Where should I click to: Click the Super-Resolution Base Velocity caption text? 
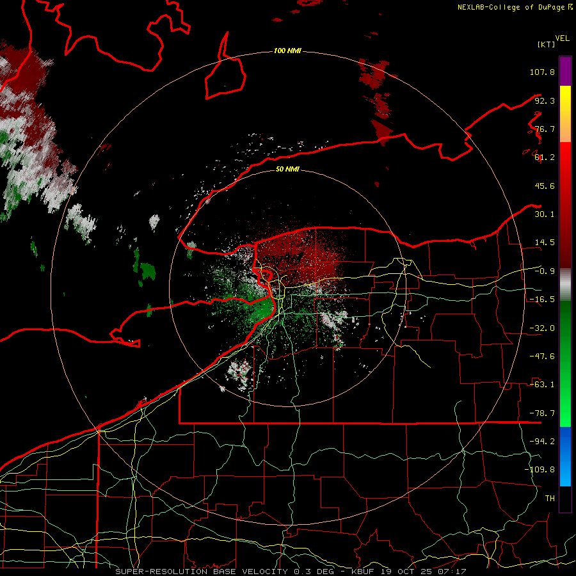290,572
